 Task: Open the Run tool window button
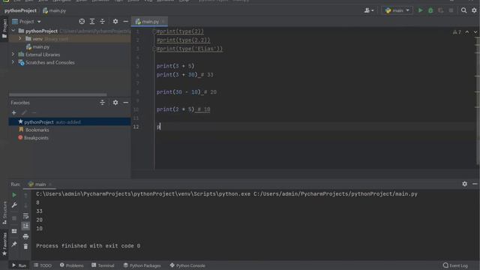[x=19, y=265]
